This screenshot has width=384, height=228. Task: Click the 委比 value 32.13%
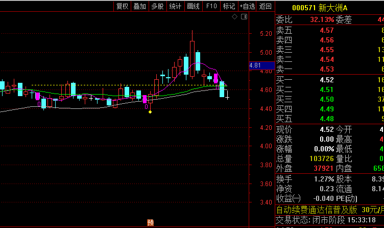[x=322, y=19]
